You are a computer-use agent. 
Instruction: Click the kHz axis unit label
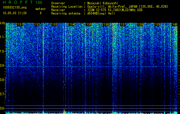(3, 23)
